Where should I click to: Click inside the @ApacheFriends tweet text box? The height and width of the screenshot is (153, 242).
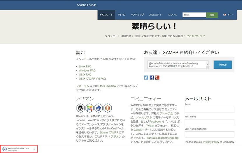(x=177, y=65)
